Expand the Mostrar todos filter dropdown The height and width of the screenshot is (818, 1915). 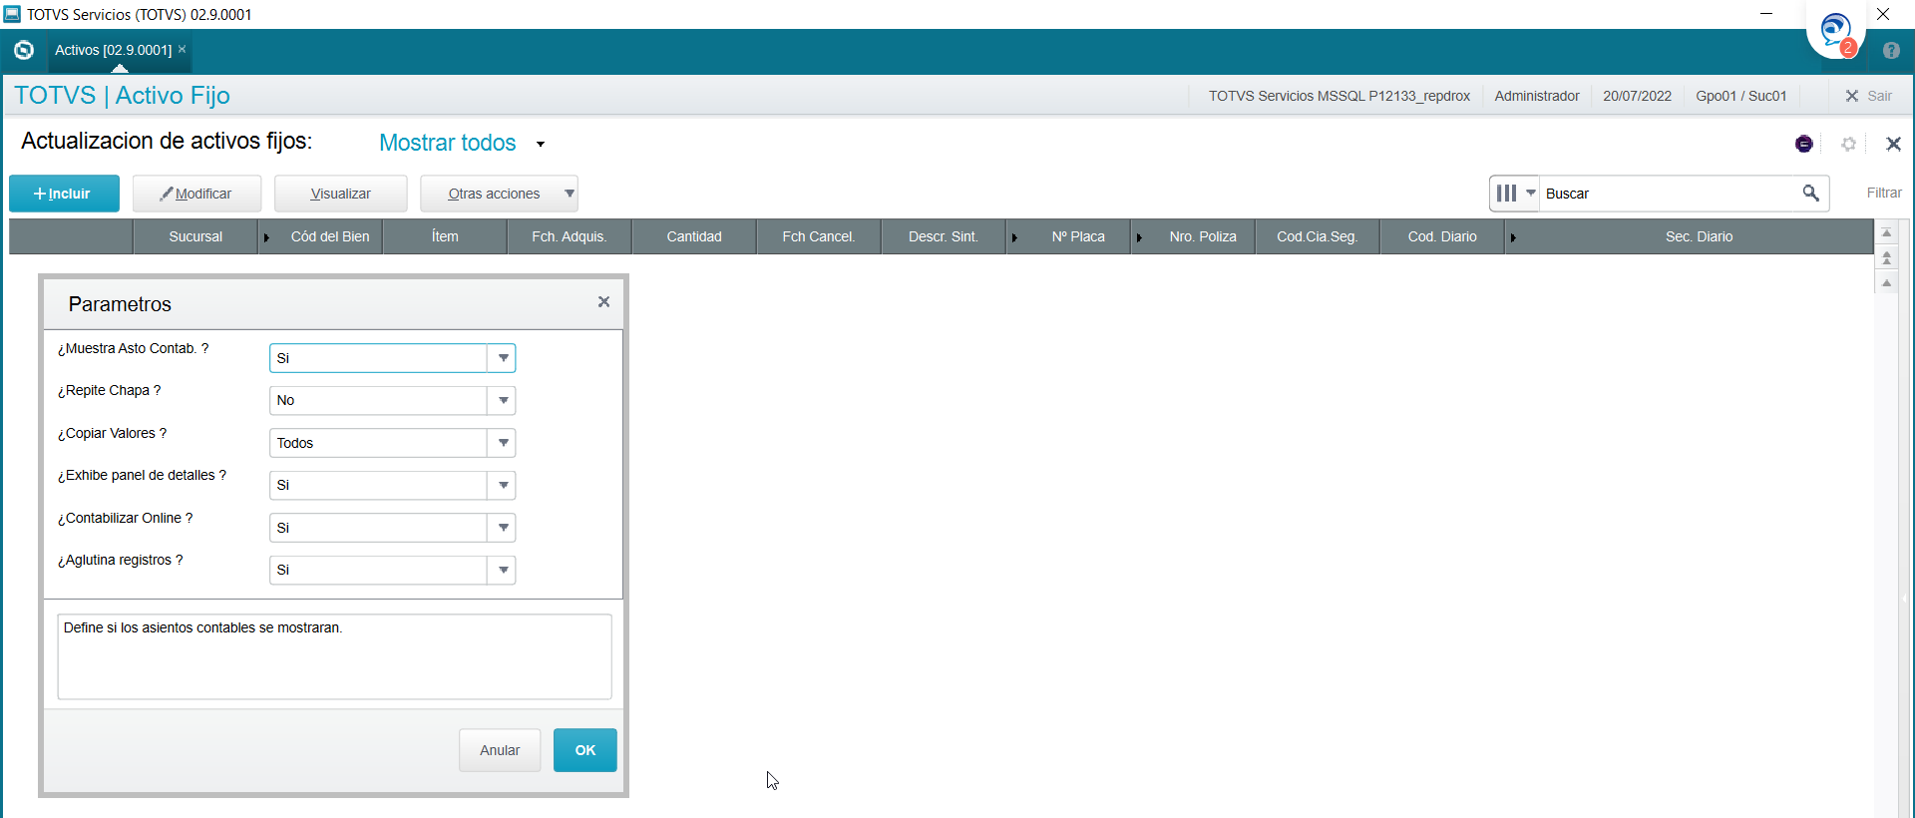coord(541,144)
